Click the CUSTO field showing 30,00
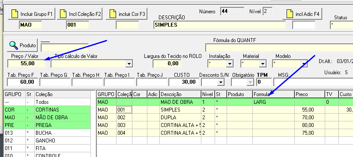Screen dimensions: 353x157 click(x=184, y=82)
